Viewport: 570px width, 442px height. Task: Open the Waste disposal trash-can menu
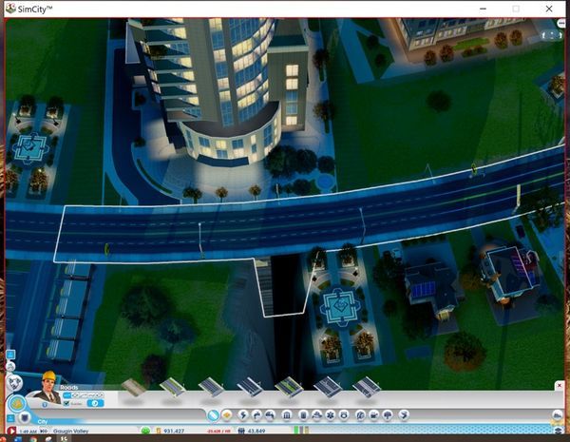point(303,415)
